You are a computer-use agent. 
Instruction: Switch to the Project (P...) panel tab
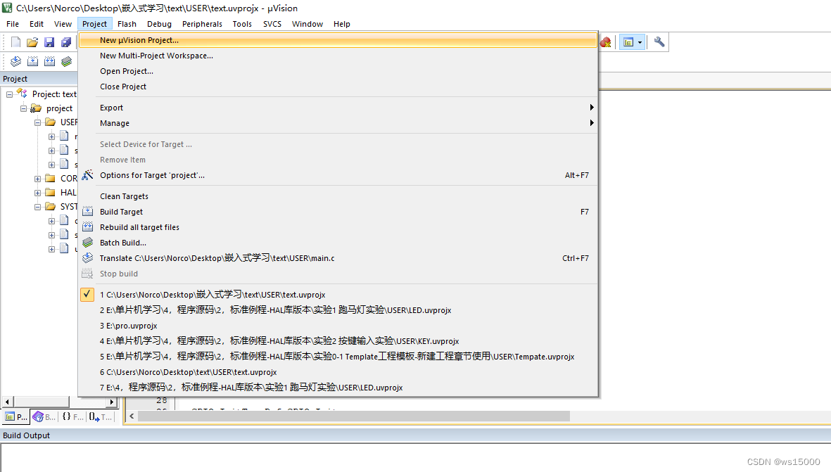point(16,417)
